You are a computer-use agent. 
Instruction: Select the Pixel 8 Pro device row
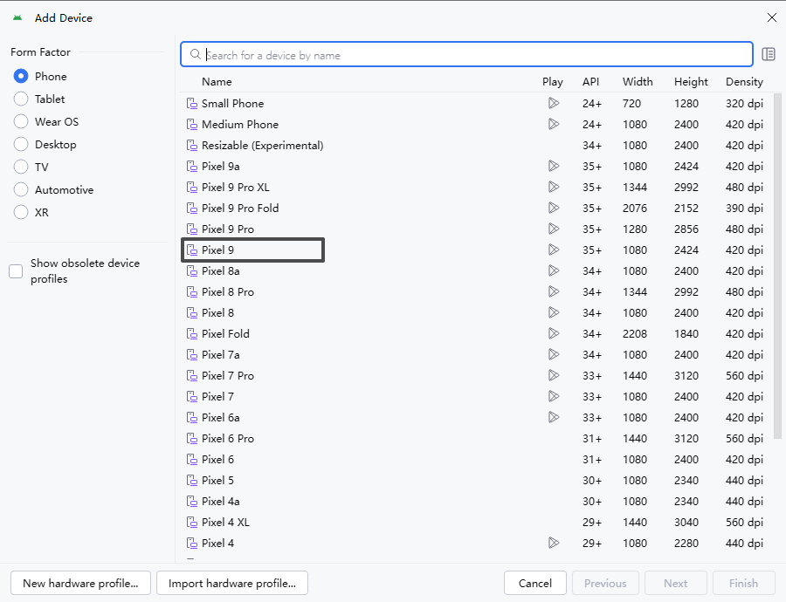[477, 292]
